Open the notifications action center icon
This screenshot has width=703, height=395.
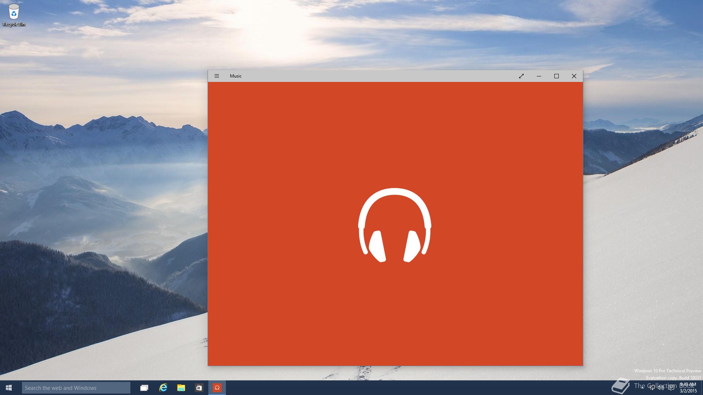(x=671, y=388)
